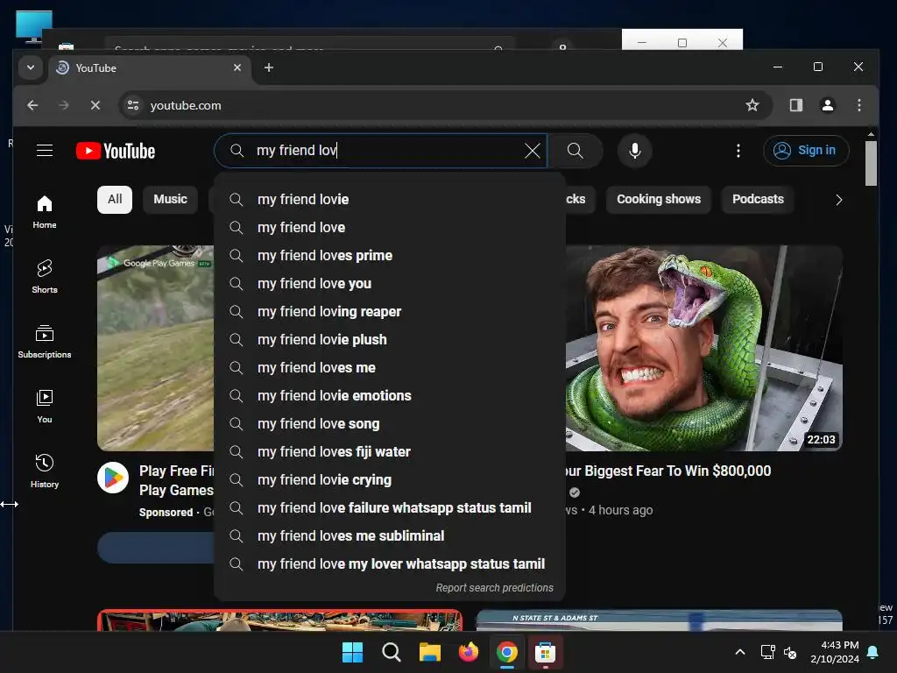
Task: Pick suggestion 'my friend love song'
Action: (x=390, y=423)
